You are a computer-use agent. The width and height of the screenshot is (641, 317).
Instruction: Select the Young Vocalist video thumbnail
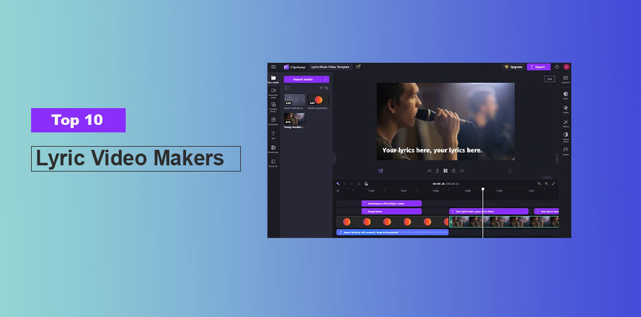click(x=294, y=119)
